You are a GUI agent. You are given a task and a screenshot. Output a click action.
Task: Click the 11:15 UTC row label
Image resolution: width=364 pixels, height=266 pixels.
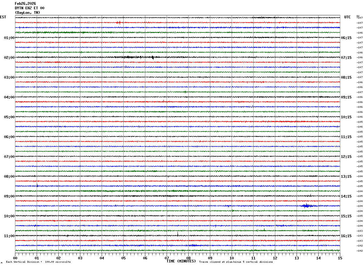(346, 137)
